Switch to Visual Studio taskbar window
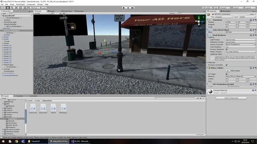 tap(80, 141)
